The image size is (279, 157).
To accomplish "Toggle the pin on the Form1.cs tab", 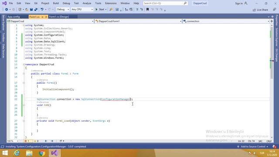I will coord(43,17).
